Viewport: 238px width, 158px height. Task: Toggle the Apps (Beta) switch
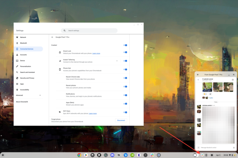coord(125,104)
